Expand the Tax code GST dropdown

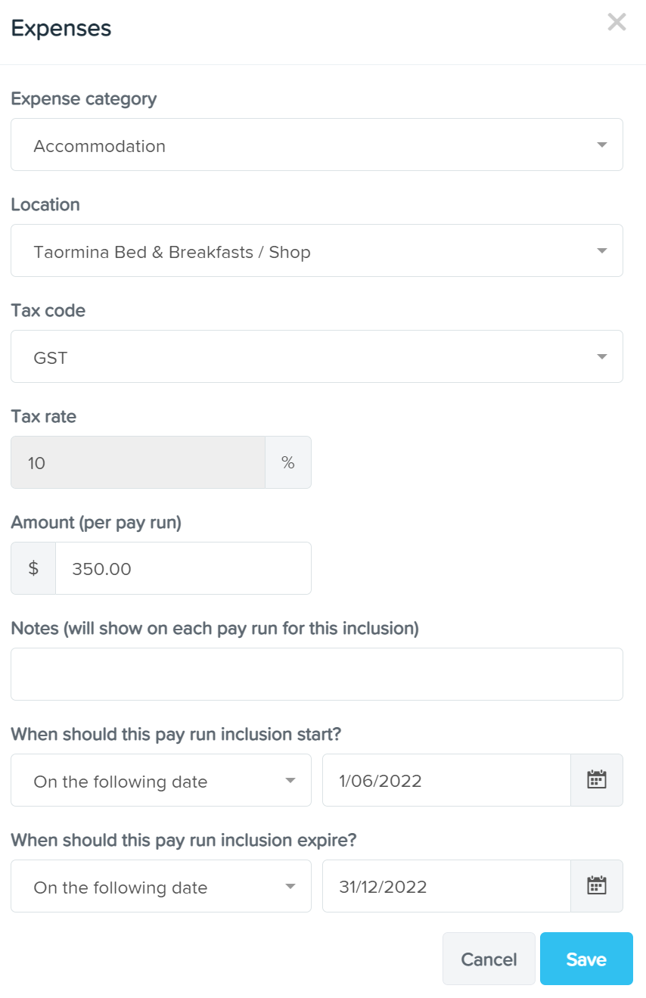pyautogui.click(x=317, y=356)
